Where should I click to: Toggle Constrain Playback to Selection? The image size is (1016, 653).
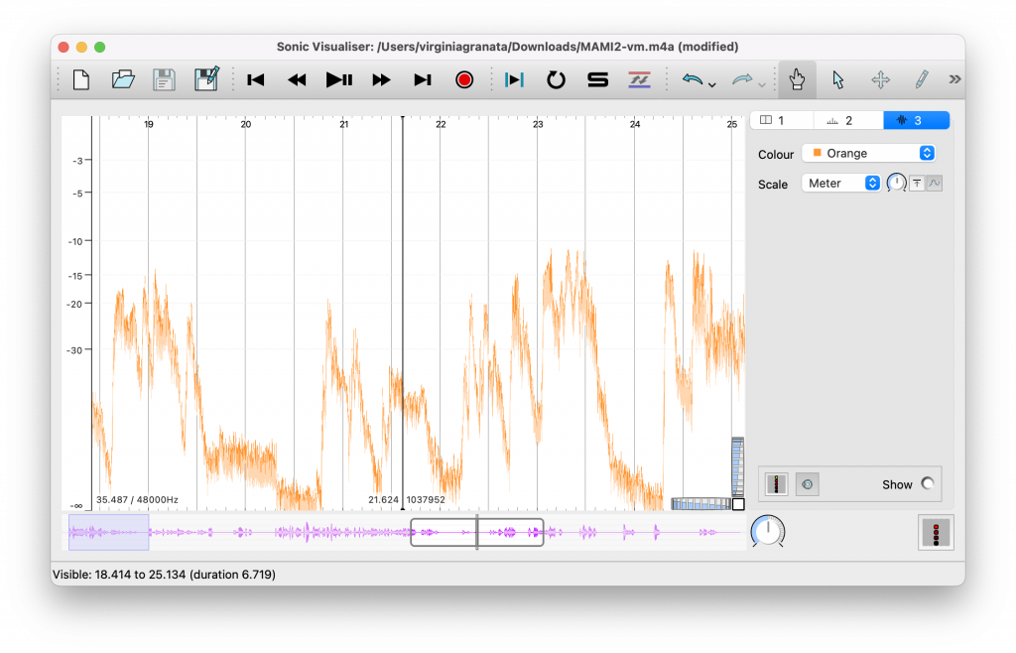click(515, 80)
